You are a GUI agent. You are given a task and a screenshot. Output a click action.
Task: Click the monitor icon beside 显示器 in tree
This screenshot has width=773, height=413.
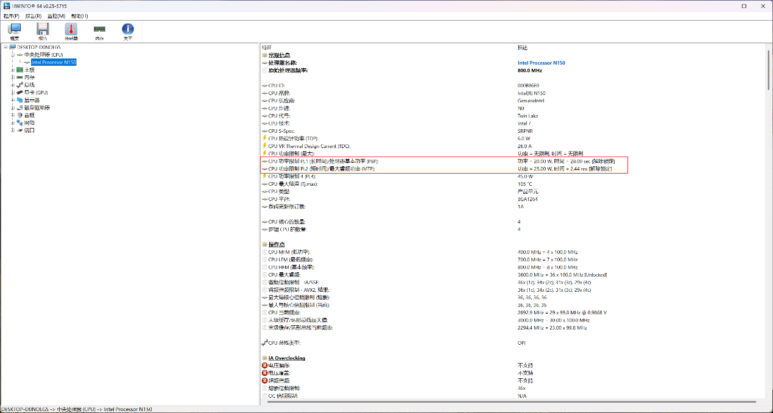tap(19, 100)
